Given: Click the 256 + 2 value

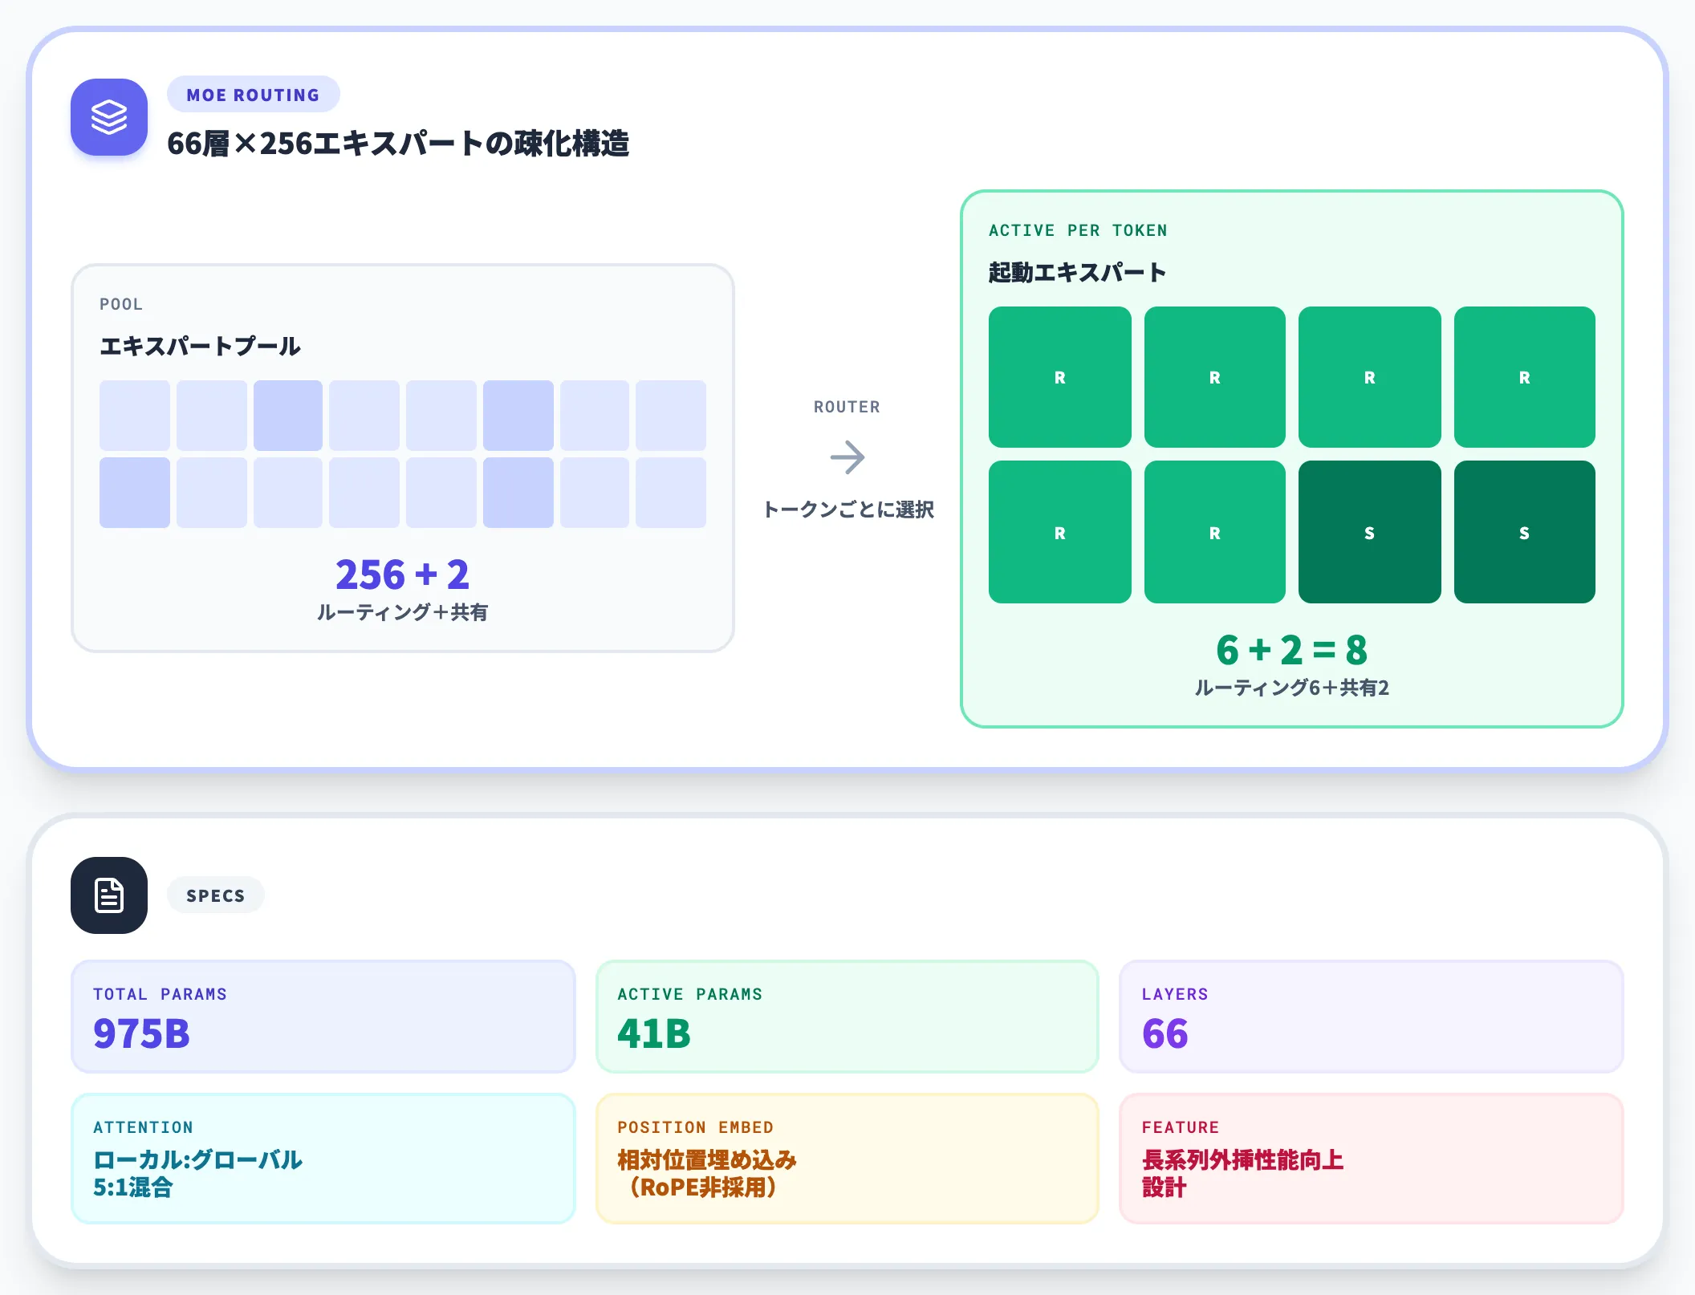Looking at the screenshot, I should [403, 574].
